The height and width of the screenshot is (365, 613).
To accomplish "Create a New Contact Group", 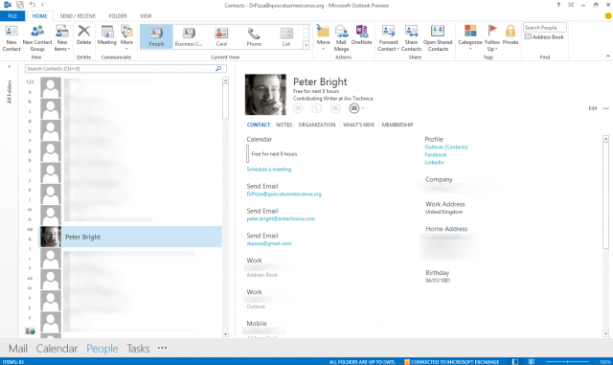I will point(37,38).
